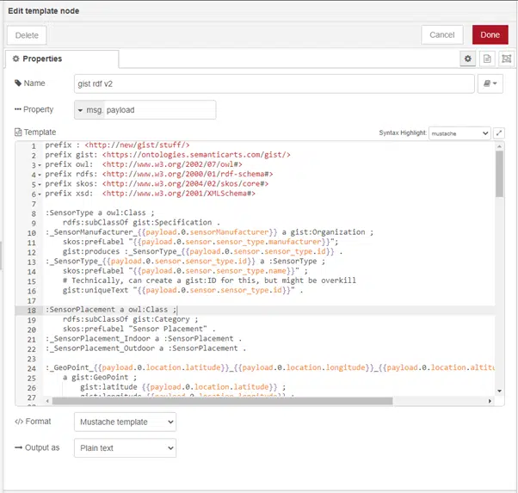Open node properties settings gear icon
The height and width of the screenshot is (493, 518).
click(x=467, y=59)
